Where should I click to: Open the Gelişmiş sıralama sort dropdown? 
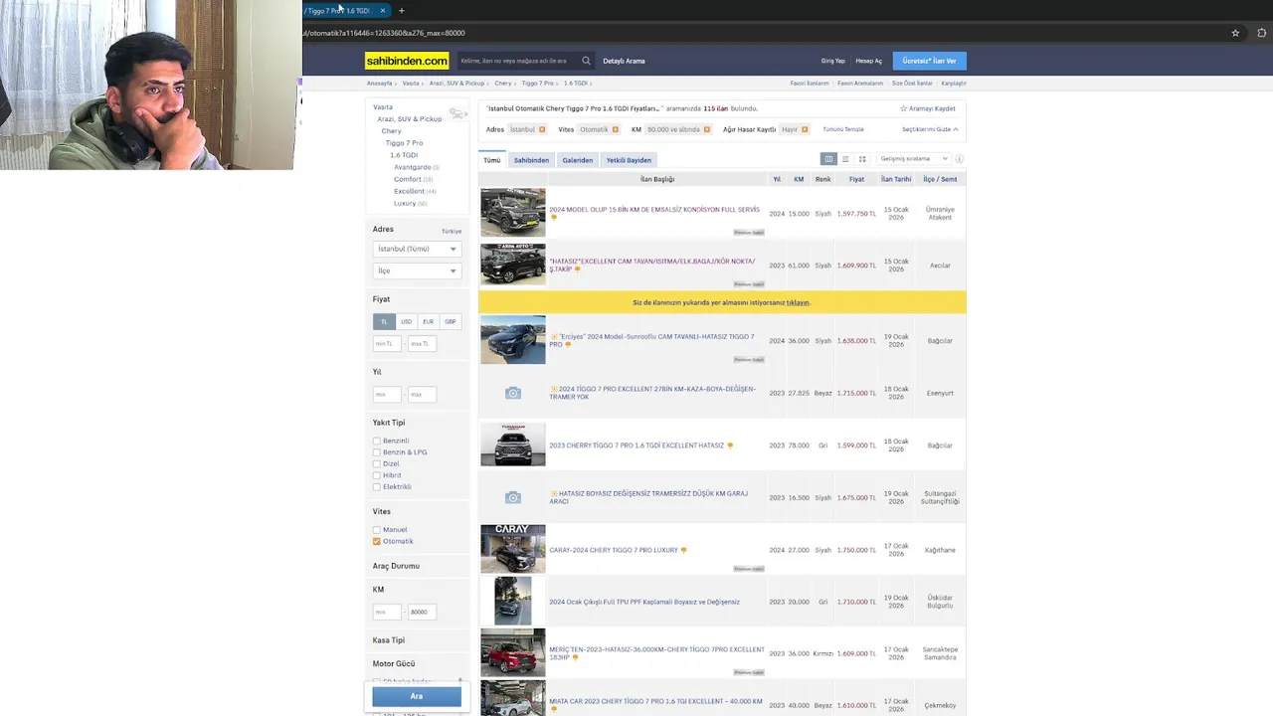[914, 159]
